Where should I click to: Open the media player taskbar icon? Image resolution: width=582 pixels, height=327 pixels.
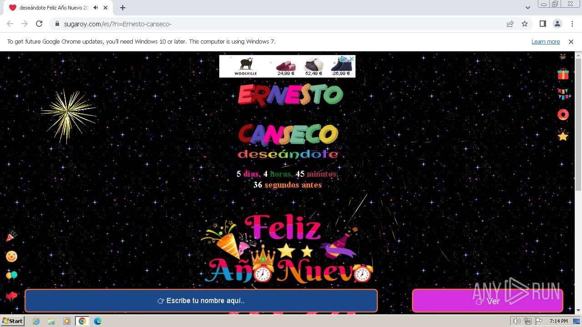(x=67, y=321)
